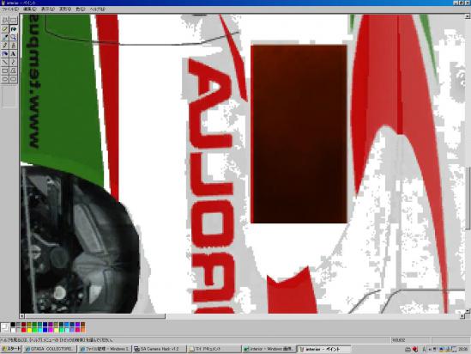Select the Magnifier tool
Image resolution: width=471 pixels, height=354 pixels.
click(x=14, y=37)
